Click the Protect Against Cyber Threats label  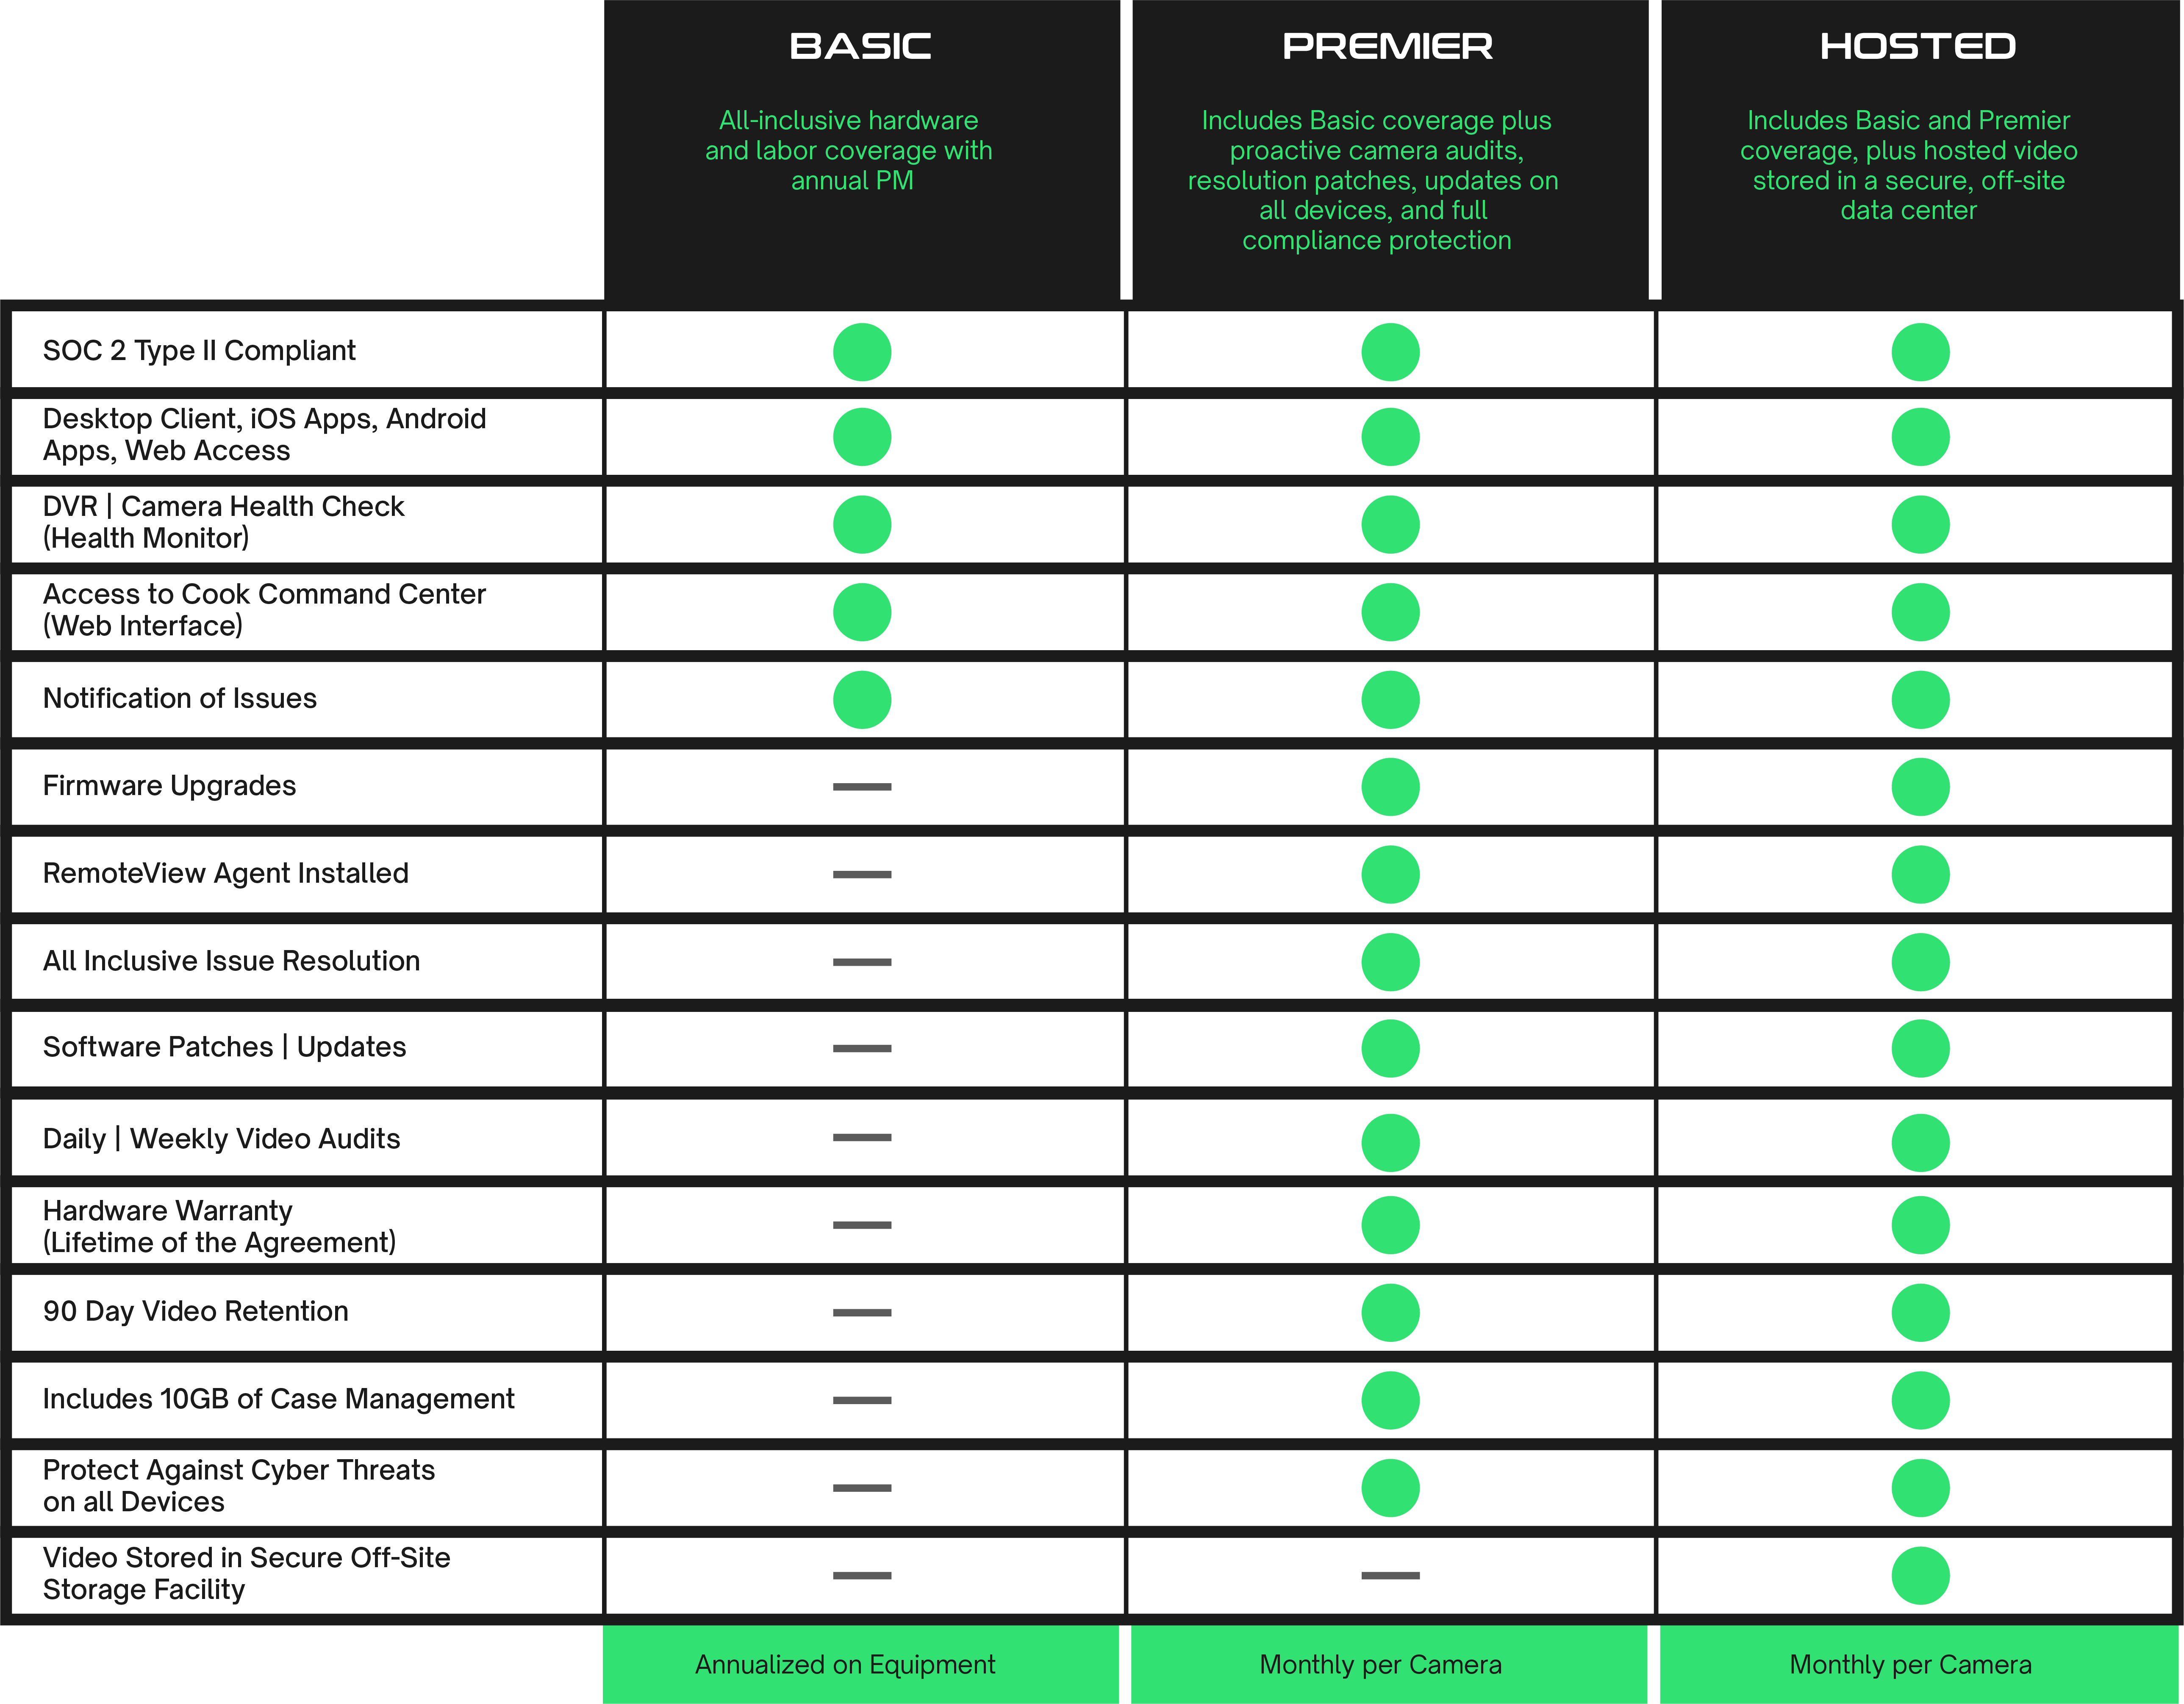click(238, 1485)
